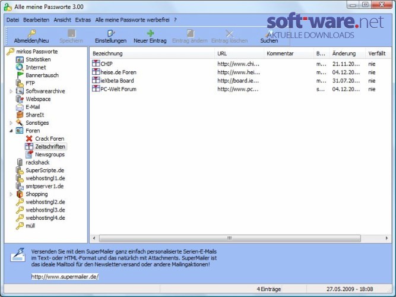This screenshot has height=297, width=396.
Task: Sort by Änderung column header
Action: point(347,53)
